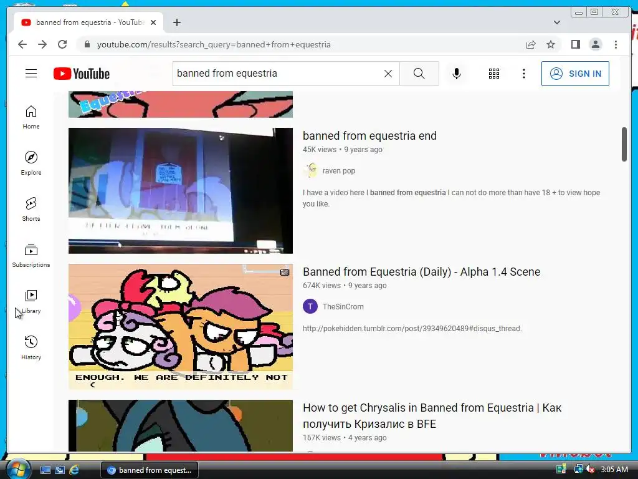The width and height of the screenshot is (638, 479).
Task: Share this page from address bar
Action: [x=531, y=44]
